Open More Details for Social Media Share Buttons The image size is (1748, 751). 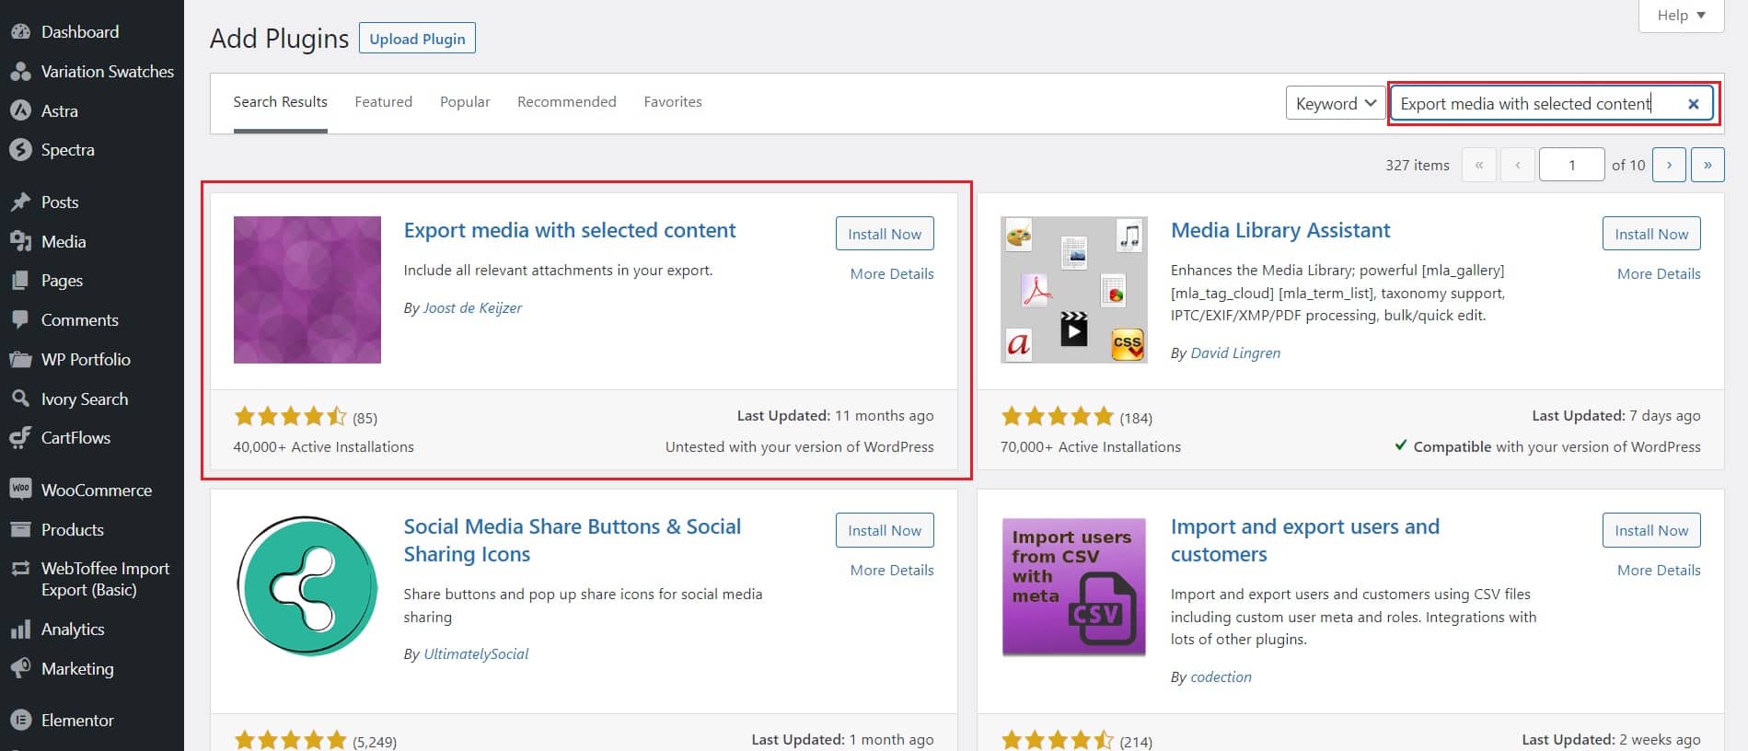[892, 570]
